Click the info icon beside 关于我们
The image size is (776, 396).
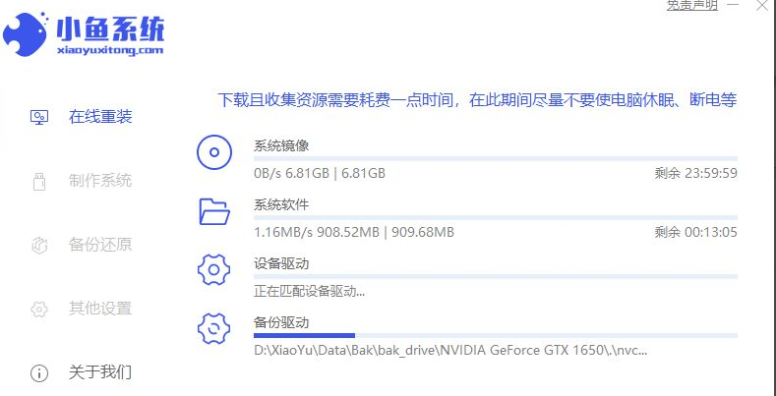click(39, 373)
